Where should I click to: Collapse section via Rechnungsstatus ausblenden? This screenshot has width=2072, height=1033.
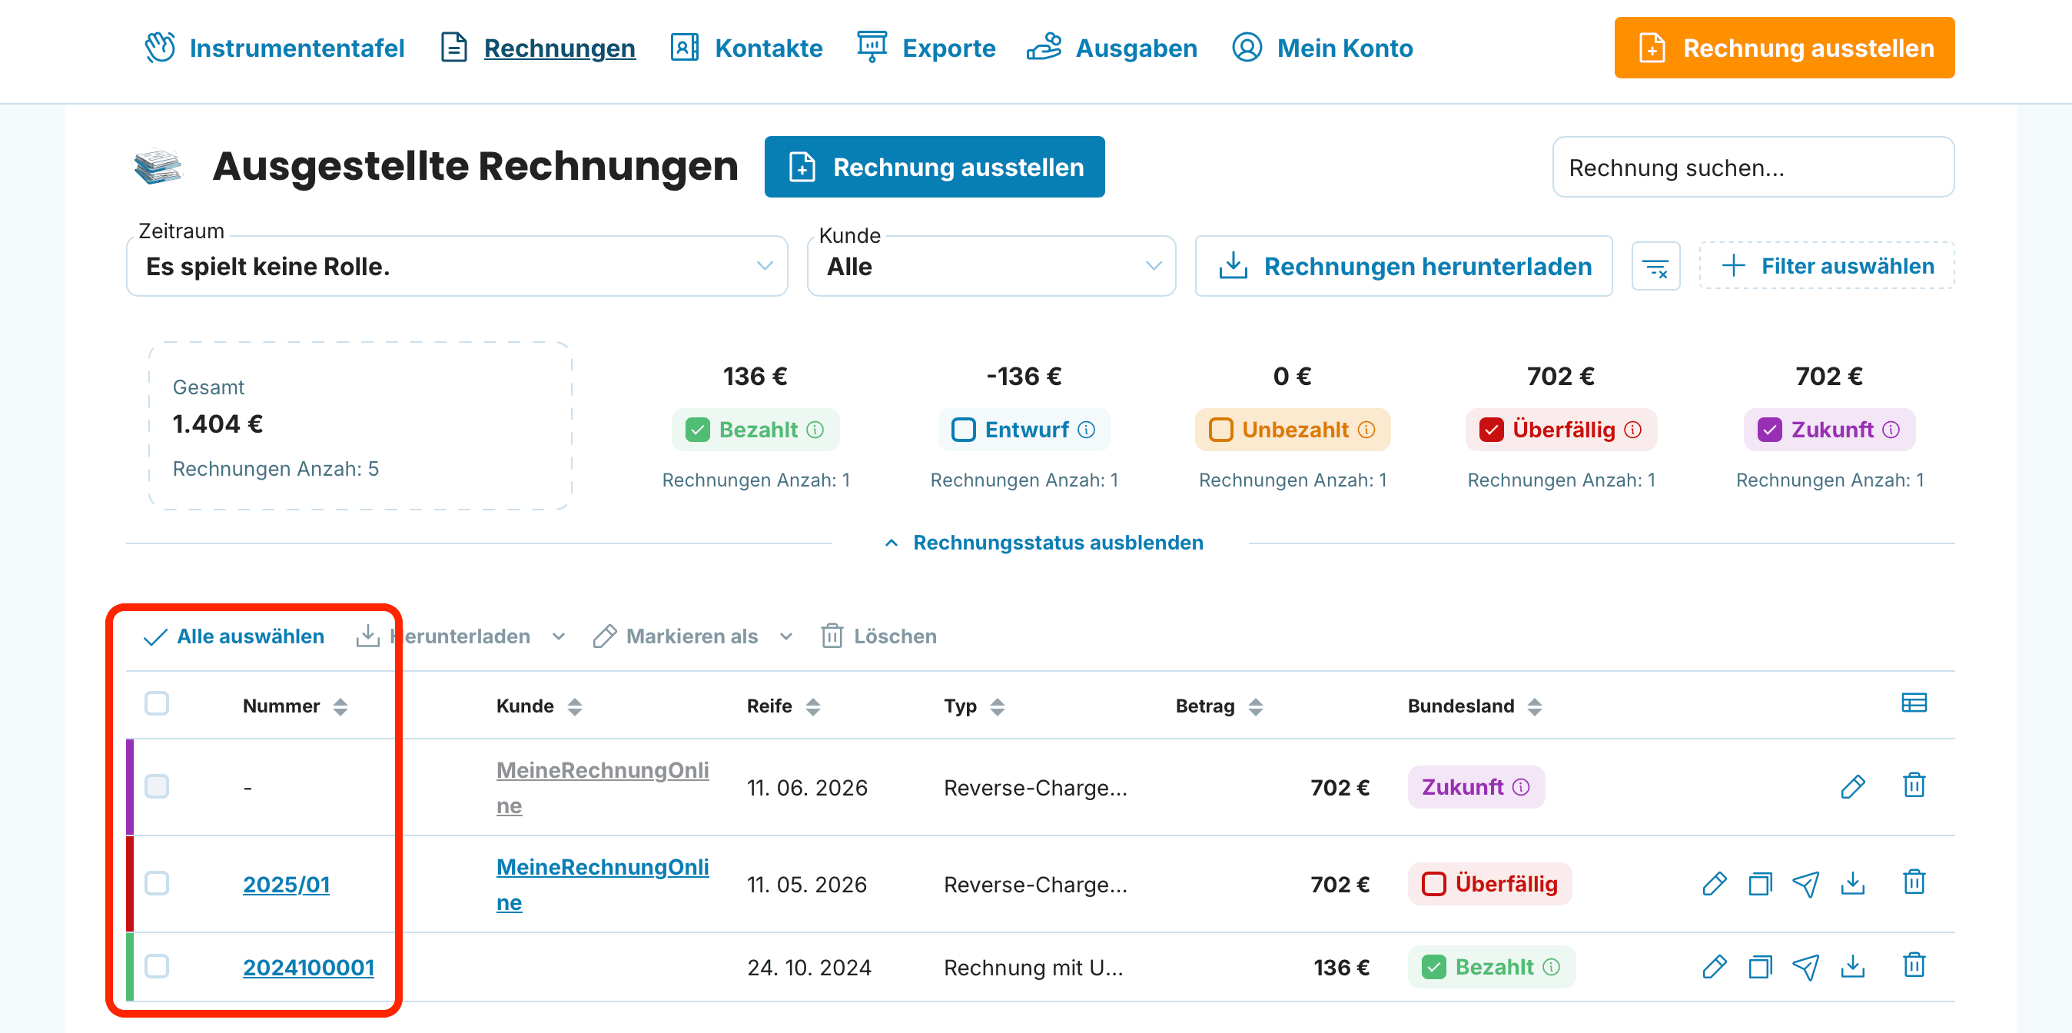1043,543
